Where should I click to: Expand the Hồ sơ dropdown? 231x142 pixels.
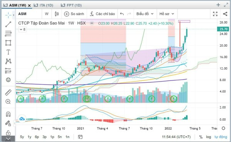[167, 14]
